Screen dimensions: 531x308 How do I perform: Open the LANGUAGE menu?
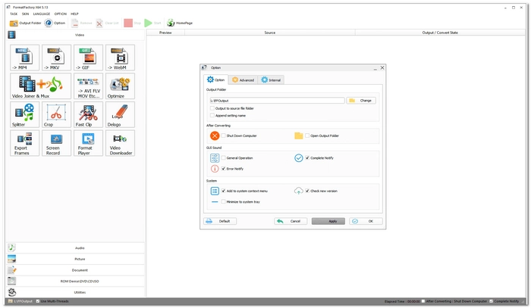pos(42,14)
